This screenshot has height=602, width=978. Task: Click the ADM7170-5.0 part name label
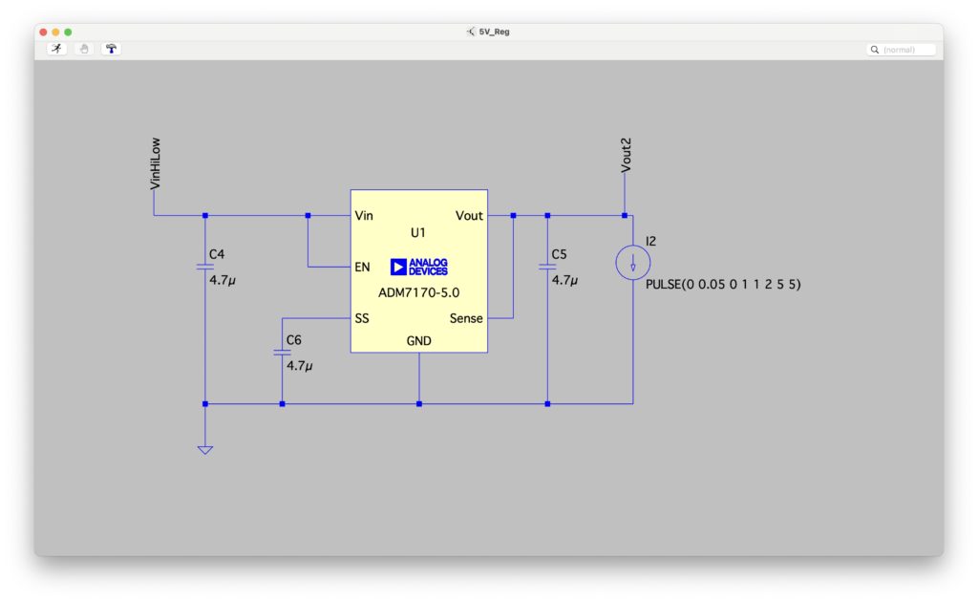point(418,292)
